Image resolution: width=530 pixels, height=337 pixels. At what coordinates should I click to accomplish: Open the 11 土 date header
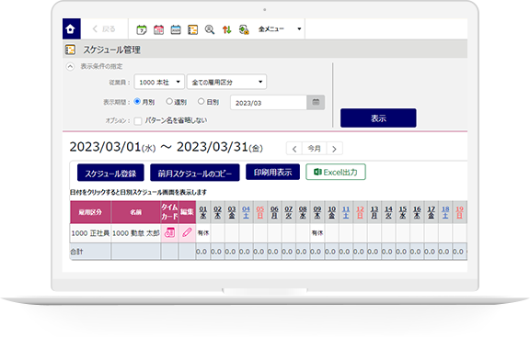click(346, 212)
